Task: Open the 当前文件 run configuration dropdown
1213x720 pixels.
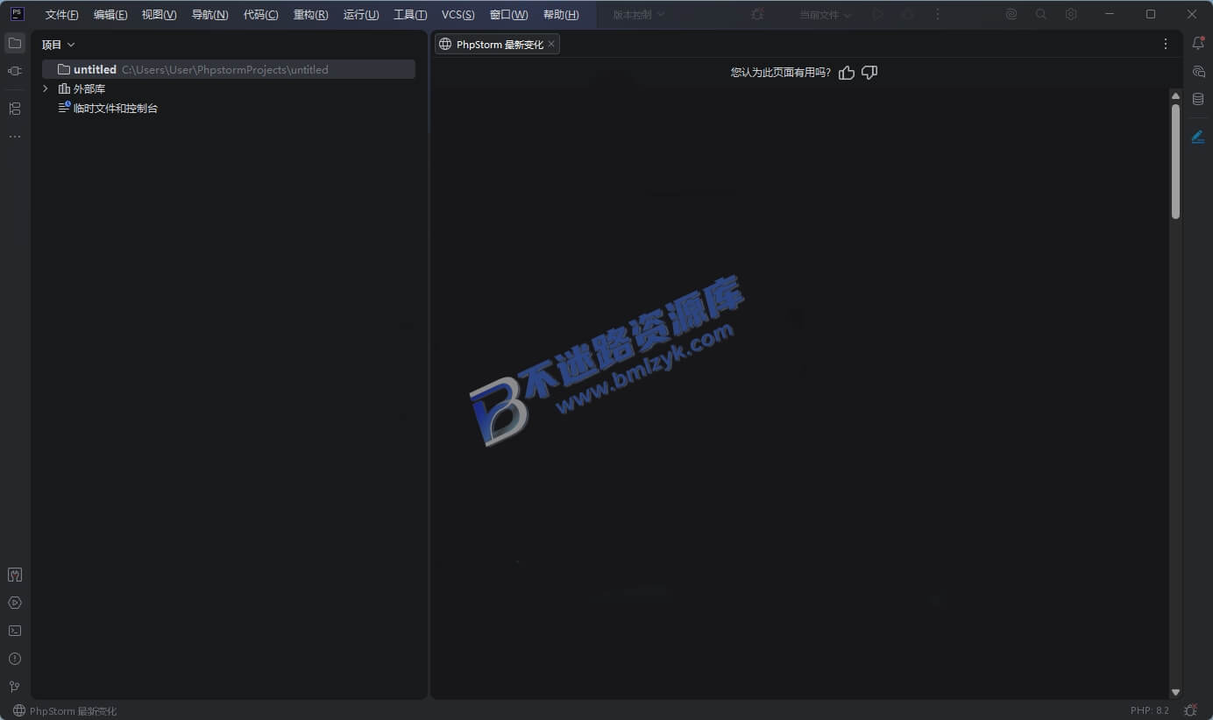Action: coord(826,15)
